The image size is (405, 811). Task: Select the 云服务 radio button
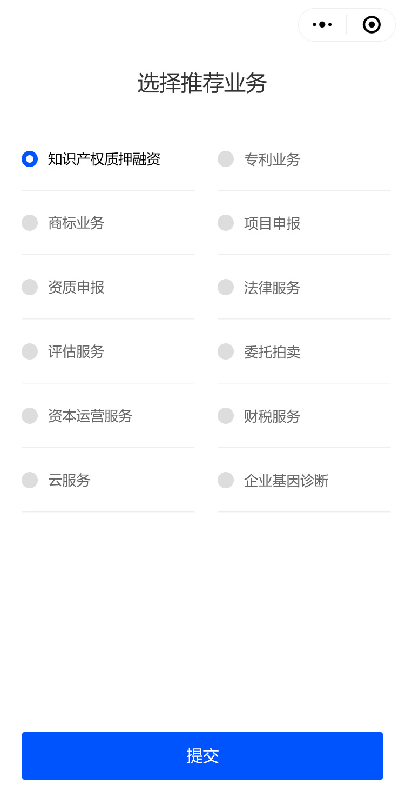[x=30, y=480]
